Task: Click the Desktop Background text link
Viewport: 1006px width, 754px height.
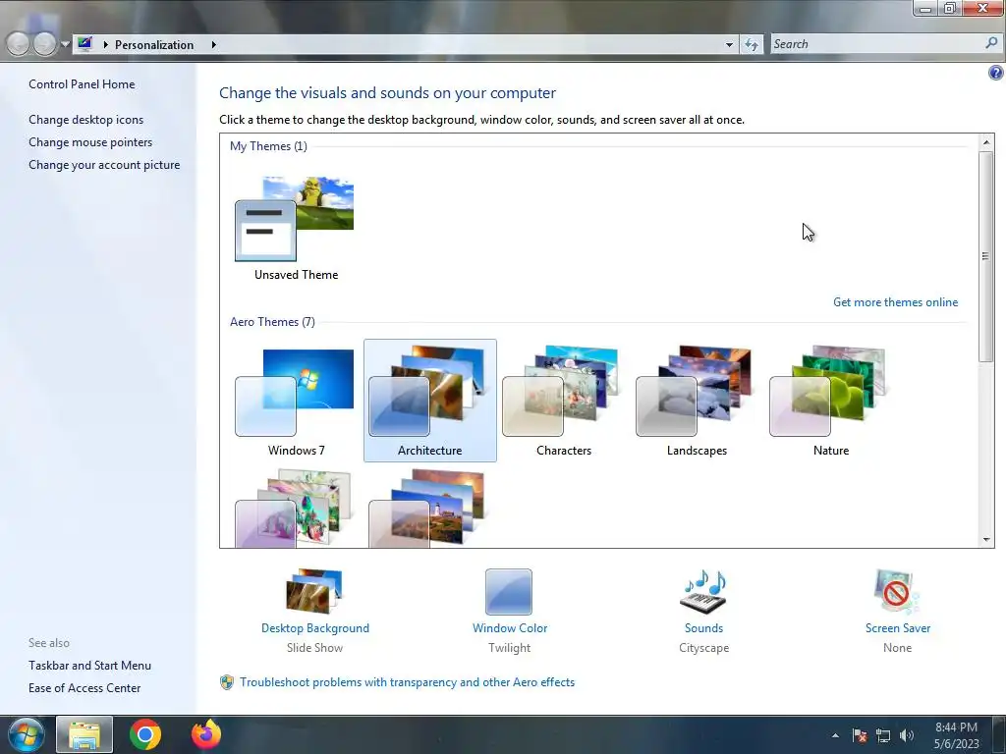Action: pos(315,628)
